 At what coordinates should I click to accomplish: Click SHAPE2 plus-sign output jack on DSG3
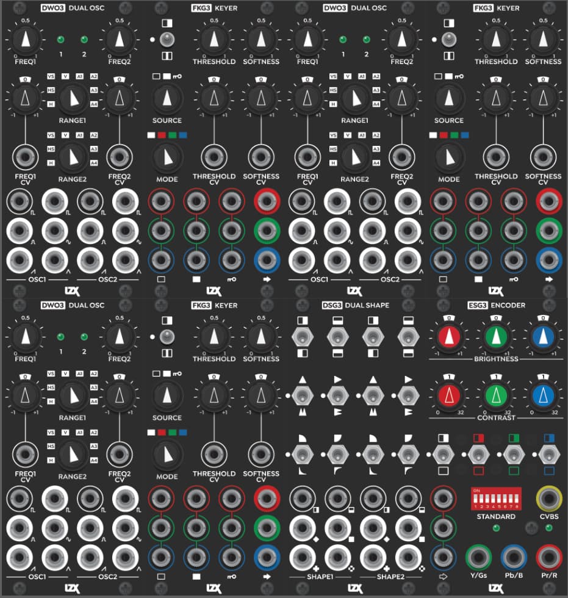(373, 557)
